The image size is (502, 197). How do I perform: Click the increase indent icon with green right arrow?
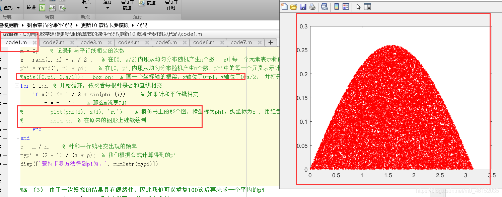[52, 8]
